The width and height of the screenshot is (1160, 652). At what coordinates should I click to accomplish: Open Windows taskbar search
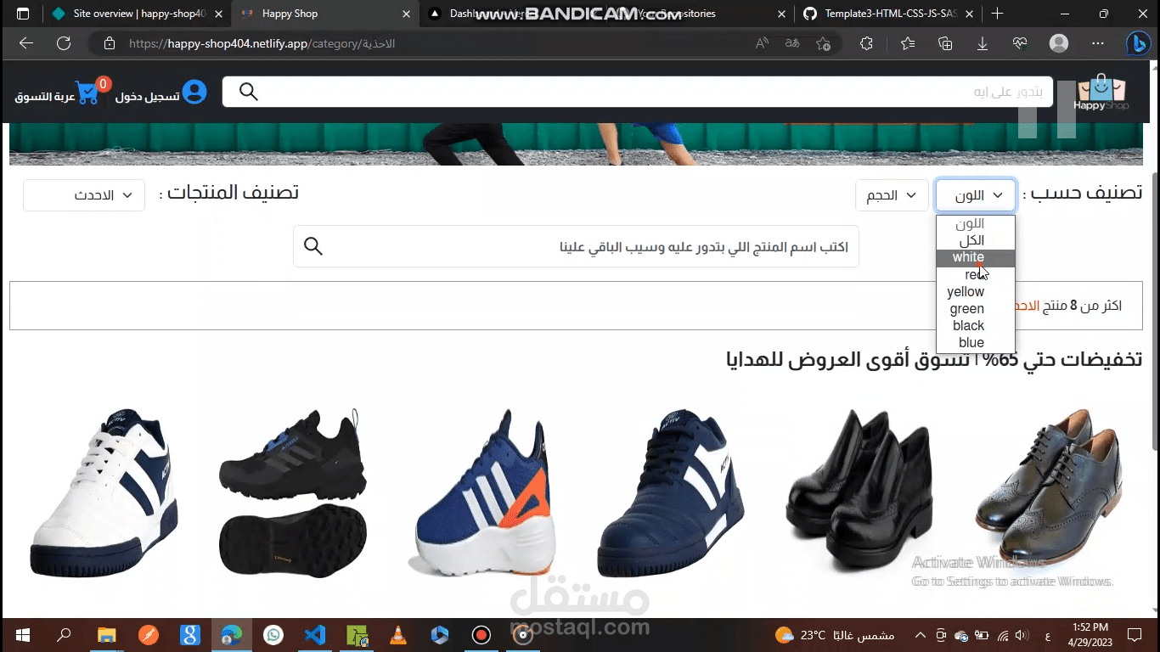(x=64, y=635)
